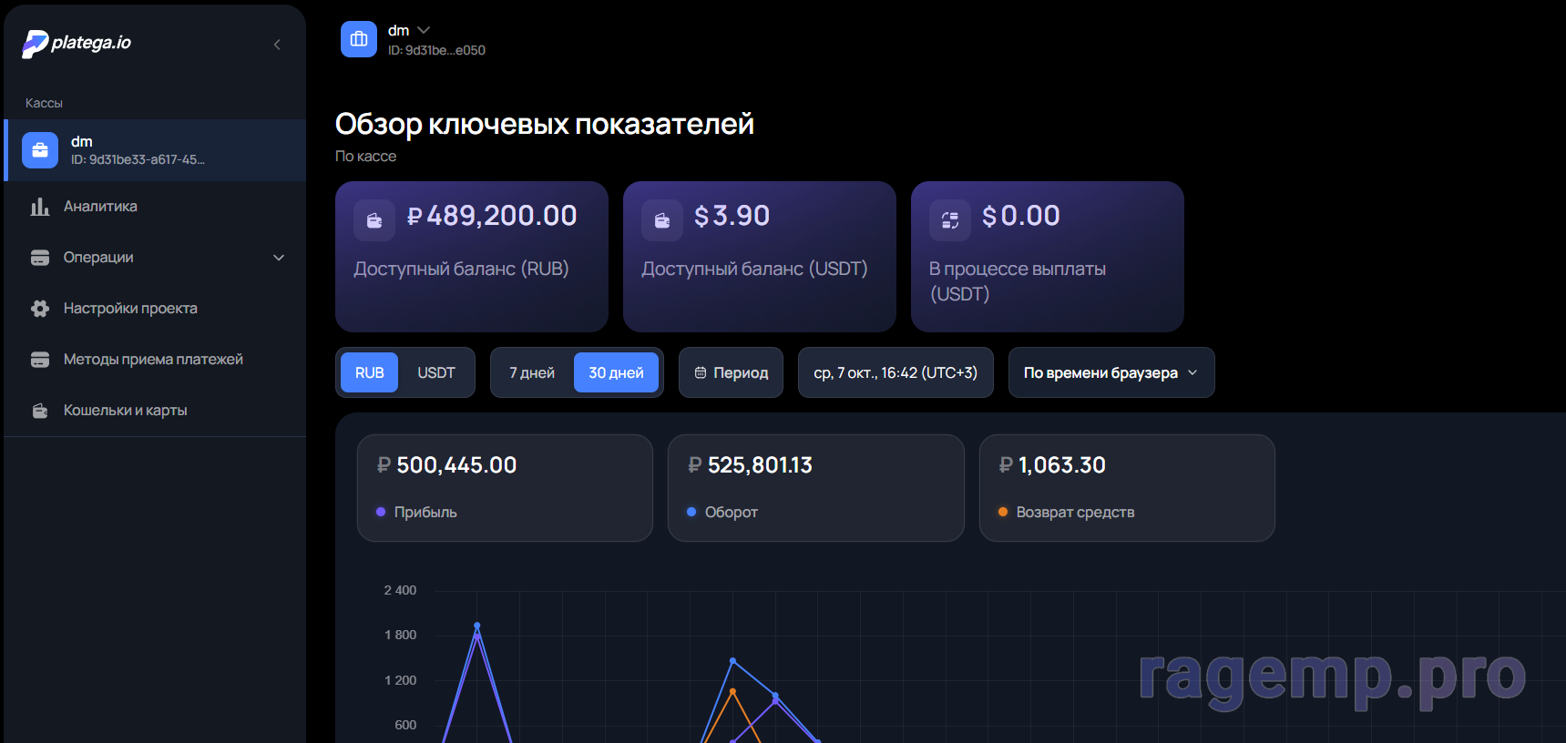
Task: Open Аналитика in the sidebar
Action: coord(155,207)
